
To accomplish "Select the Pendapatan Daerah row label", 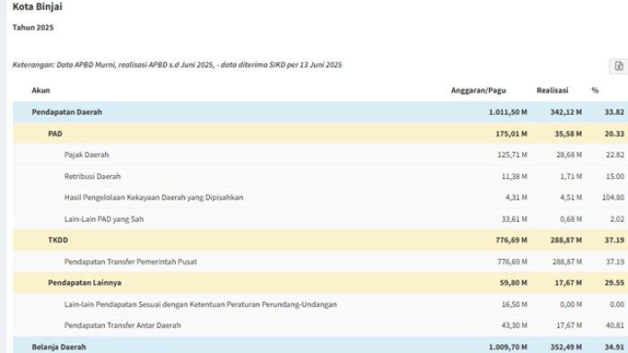I will pos(67,112).
